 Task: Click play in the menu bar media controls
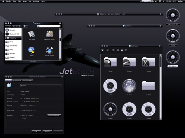[146, 1]
